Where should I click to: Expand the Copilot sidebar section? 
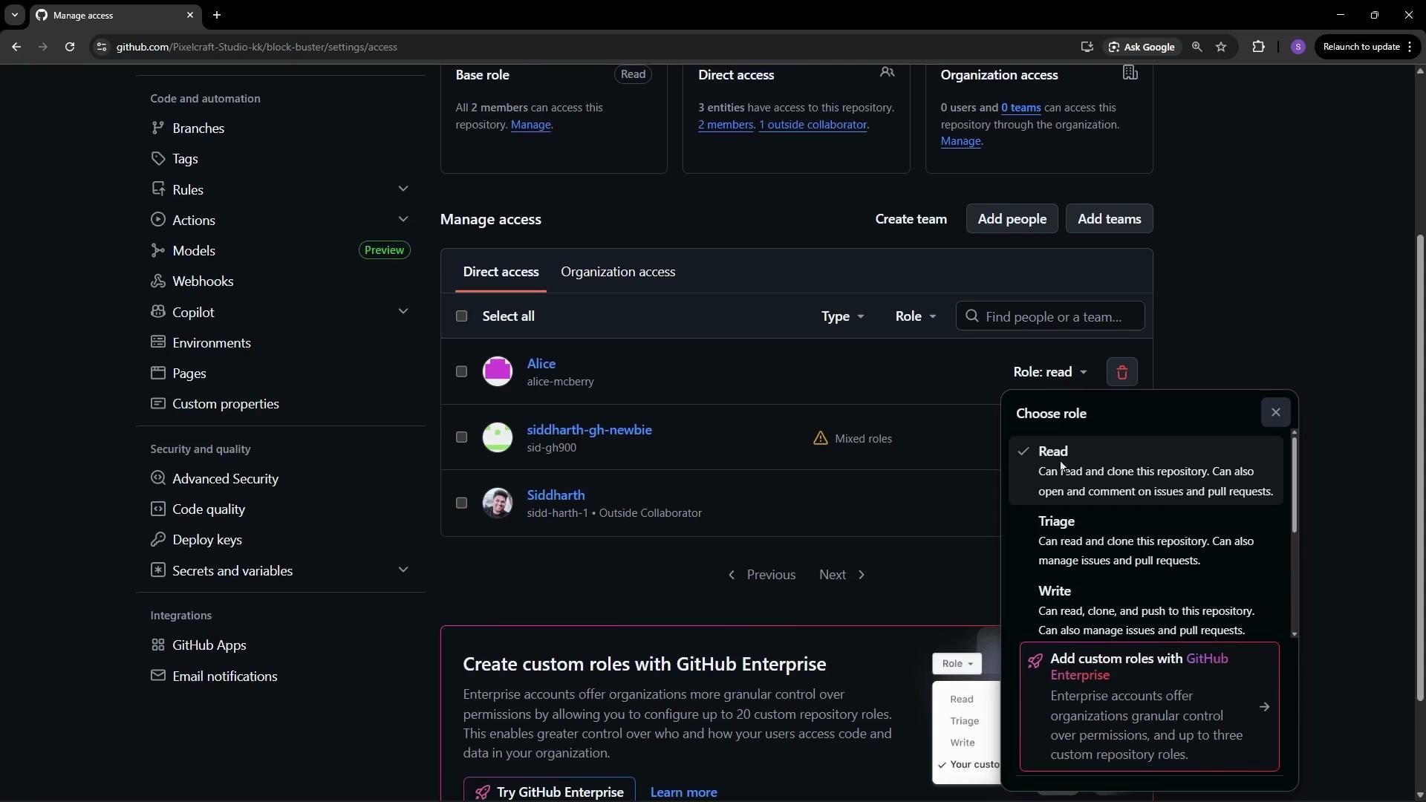click(x=403, y=312)
